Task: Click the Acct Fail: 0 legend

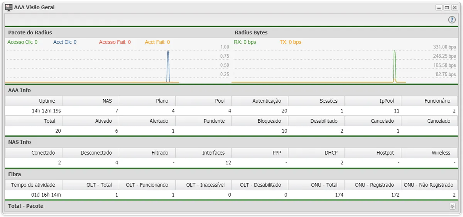Action: point(157,42)
